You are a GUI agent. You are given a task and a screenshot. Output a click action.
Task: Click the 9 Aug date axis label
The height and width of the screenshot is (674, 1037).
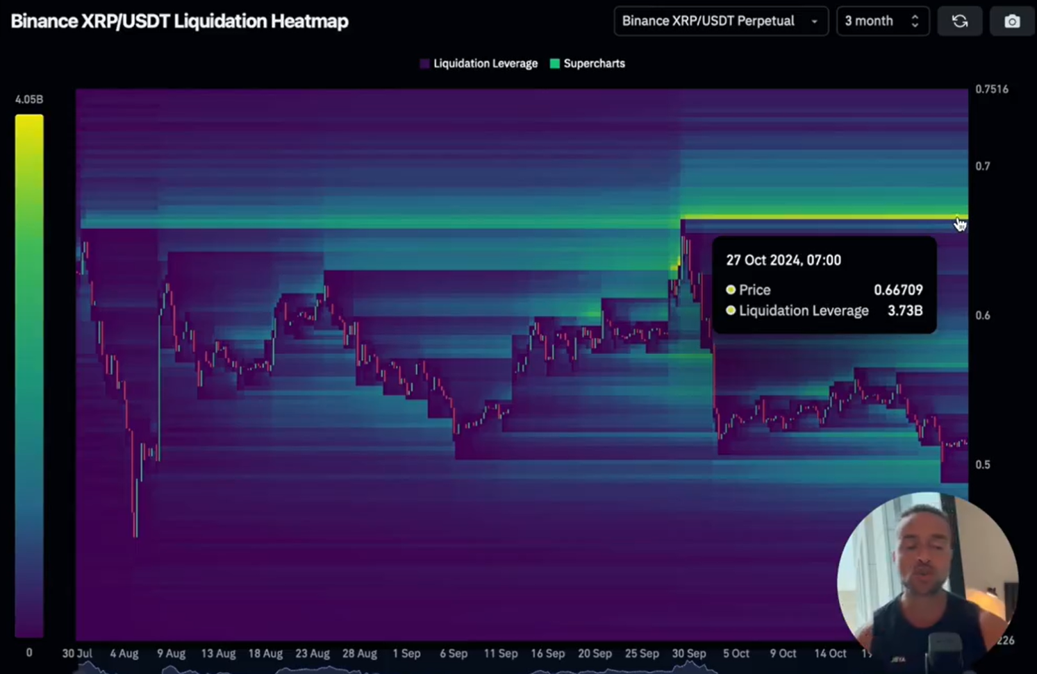tap(171, 653)
